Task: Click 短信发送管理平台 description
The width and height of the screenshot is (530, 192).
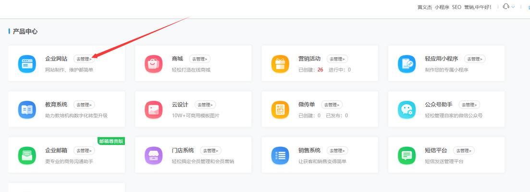Action: pos(444,162)
